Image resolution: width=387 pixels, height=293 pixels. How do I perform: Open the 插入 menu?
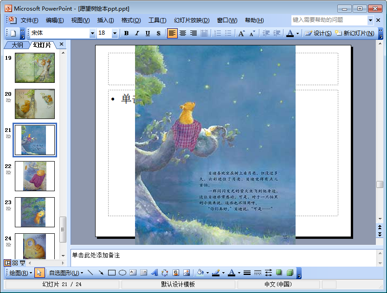click(x=106, y=20)
